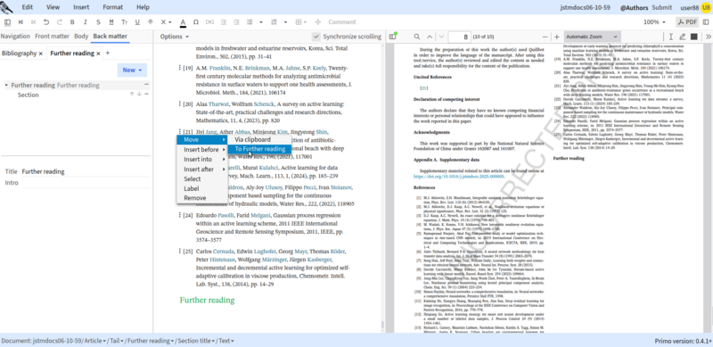Open the Edit menu
The image size is (713, 347).
(27, 7)
